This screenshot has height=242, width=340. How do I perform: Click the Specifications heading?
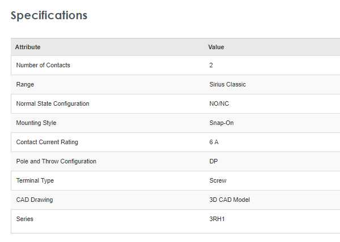click(49, 15)
